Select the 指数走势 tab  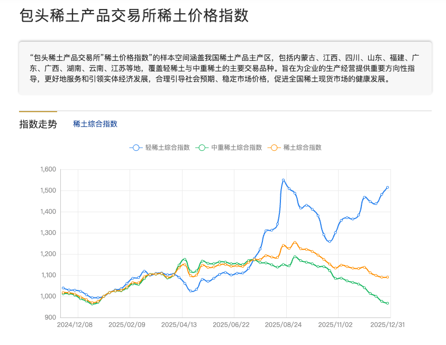(38, 124)
